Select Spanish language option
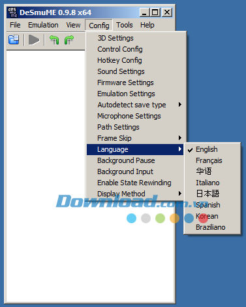This screenshot has width=246, height=307. [212, 205]
